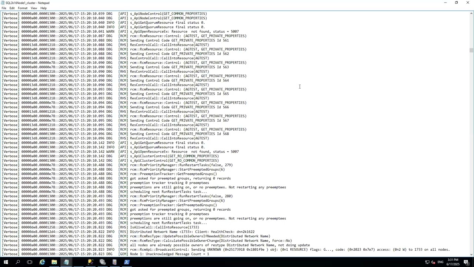Restore down the Notepad window
Screen dimensions: 474x267
[x=456, y=3]
